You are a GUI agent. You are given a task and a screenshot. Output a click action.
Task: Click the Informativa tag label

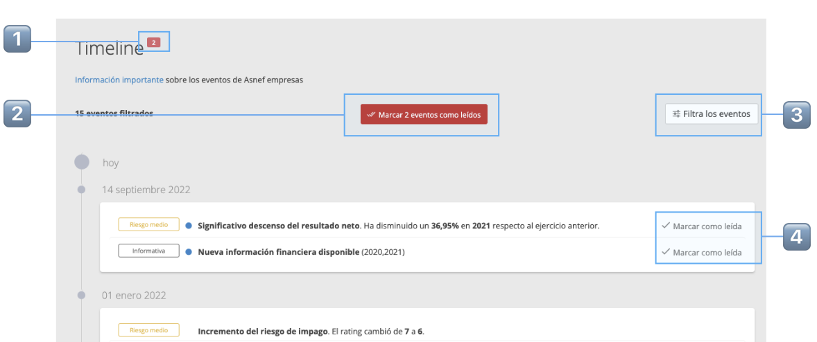click(x=149, y=251)
